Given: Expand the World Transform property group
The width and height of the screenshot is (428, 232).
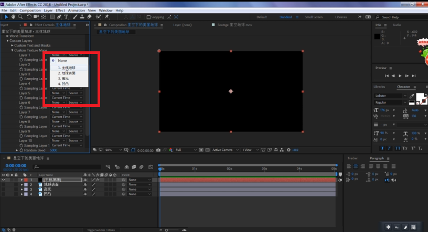Looking at the screenshot, I should (x=7, y=36).
